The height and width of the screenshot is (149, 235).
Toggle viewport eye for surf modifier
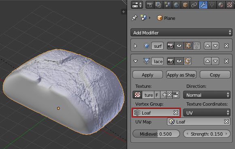tap(179, 46)
